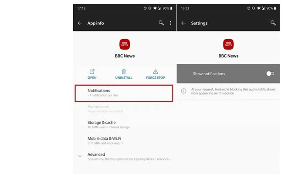Tap the battery icon showing 90%
The height and width of the screenshot is (174, 305).
275,8
